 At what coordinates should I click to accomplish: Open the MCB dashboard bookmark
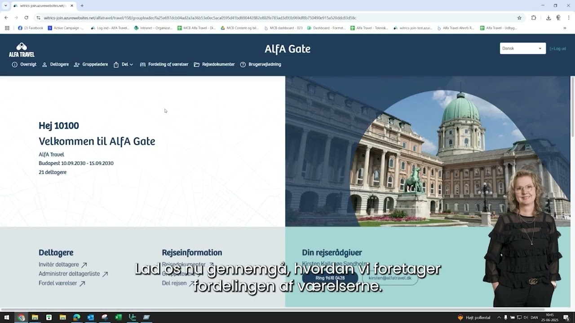pyautogui.click(x=283, y=28)
